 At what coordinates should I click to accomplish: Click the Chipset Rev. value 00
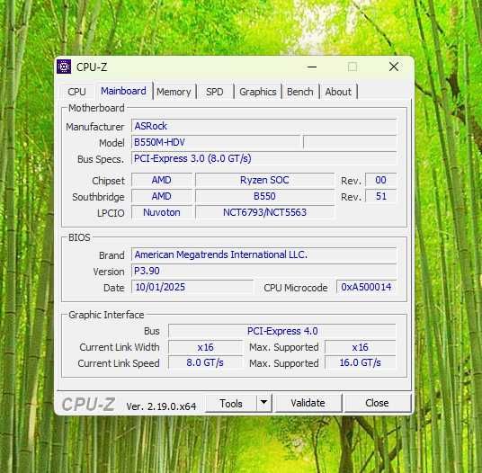pos(381,180)
